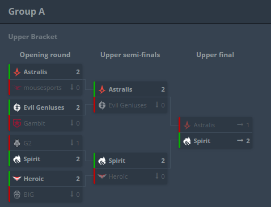
Task: Open Spirit team in upper final
Action: tap(215, 141)
